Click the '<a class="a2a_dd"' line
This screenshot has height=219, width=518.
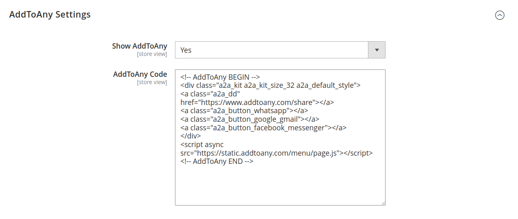210,94
